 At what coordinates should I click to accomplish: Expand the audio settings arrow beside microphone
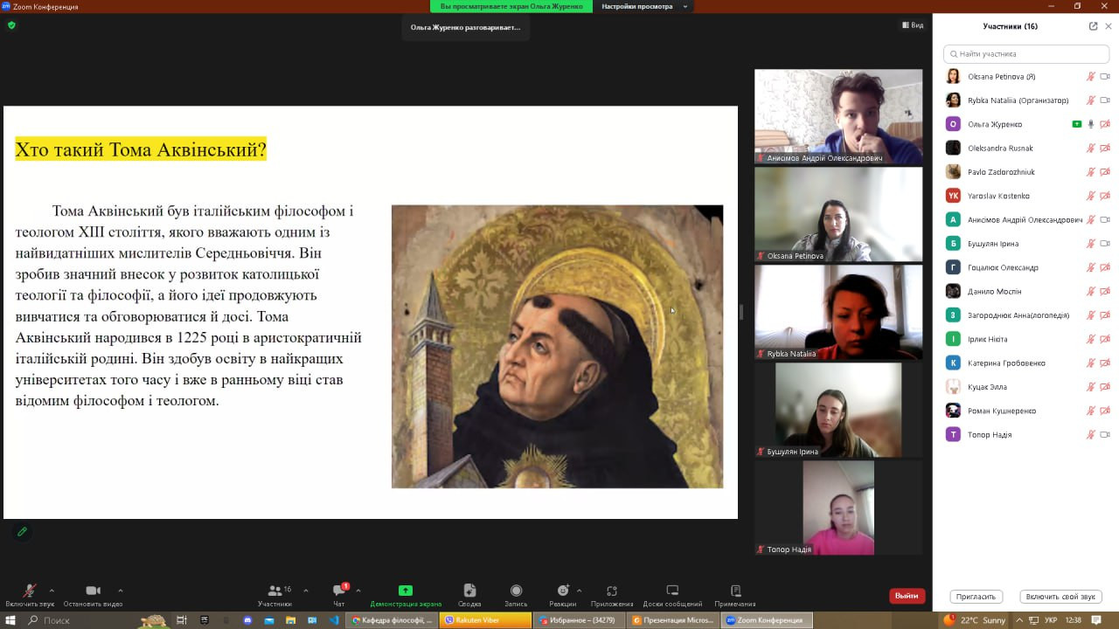52,591
